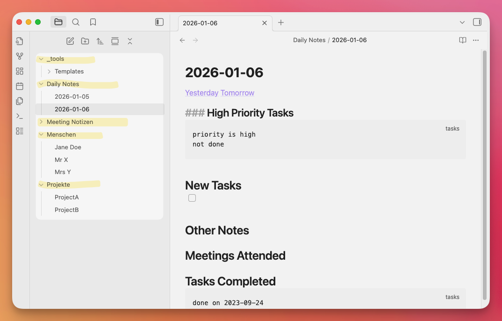Change sort order in file explorer
502x321 pixels.
coord(100,41)
